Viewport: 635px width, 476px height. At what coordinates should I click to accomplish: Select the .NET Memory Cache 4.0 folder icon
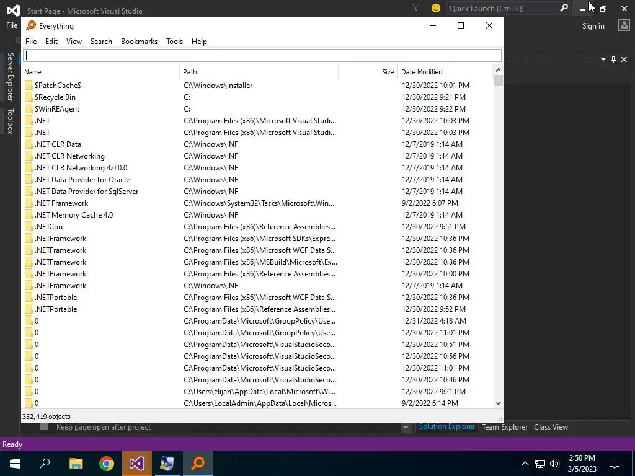click(x=29, y=215)
